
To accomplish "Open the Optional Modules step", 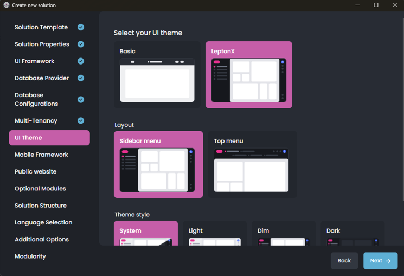I will tap(49, 189).
